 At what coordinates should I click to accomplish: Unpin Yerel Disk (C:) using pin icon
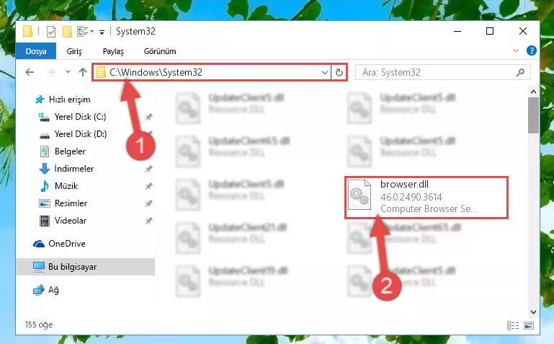pos(148,117)
